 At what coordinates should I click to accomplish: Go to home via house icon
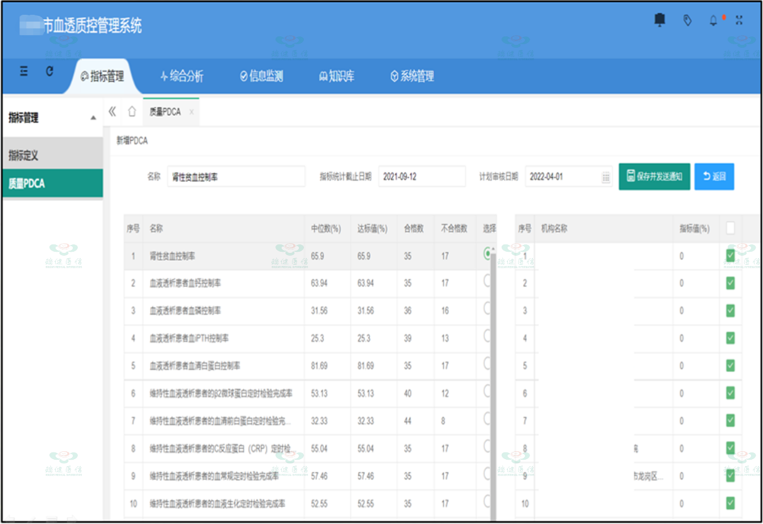(x=132, y=111)
